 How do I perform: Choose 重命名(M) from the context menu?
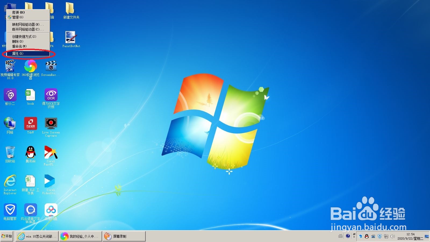click(28, 46)
